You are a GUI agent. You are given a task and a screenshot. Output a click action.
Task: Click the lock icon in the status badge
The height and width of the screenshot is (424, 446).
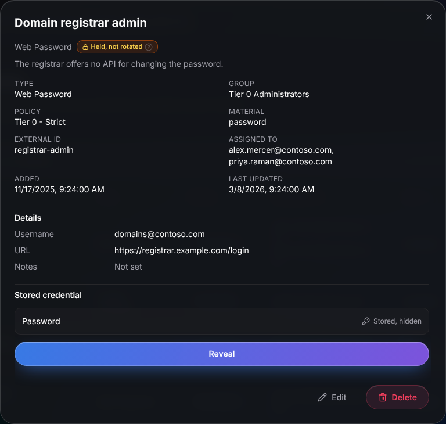point(85,47)
